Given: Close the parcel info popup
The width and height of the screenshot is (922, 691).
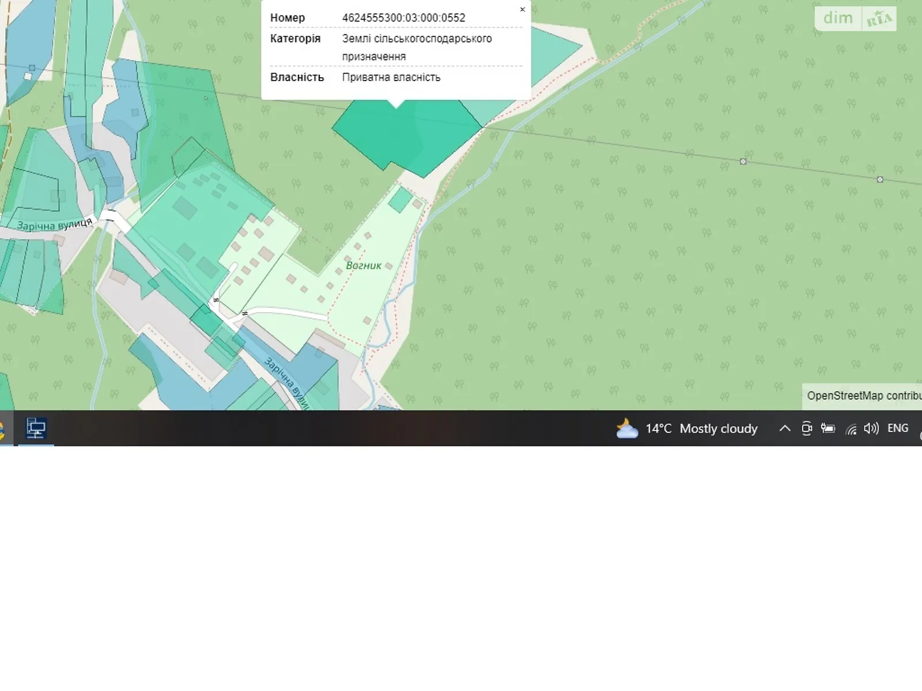Looking at the screenshot, I should click(x=522, y=10).
